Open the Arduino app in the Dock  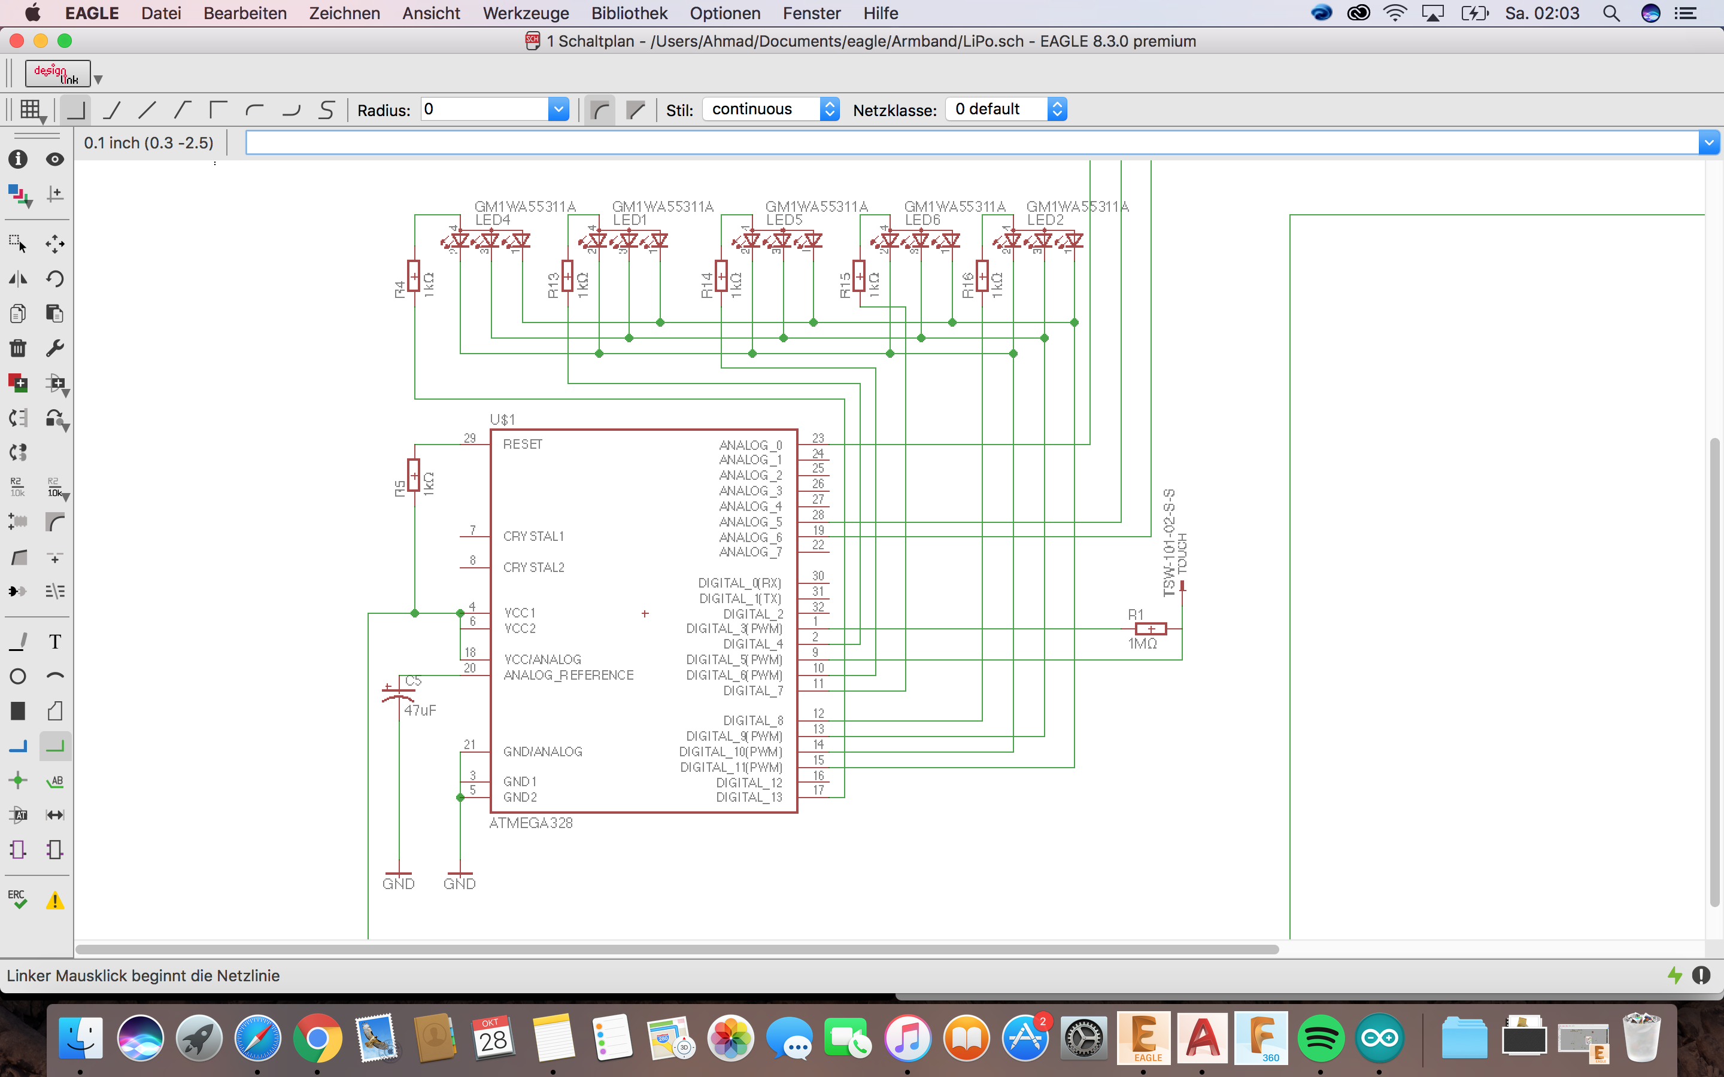(1379, 1038)
